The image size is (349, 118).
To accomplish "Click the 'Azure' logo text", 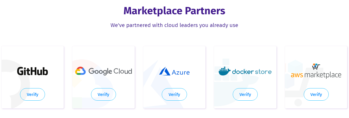I will click(x=181, y=72).
